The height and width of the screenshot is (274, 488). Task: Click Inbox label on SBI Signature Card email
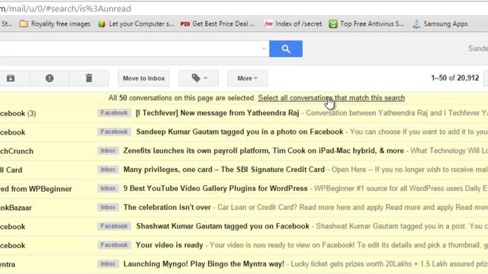[x=108, y=170]
